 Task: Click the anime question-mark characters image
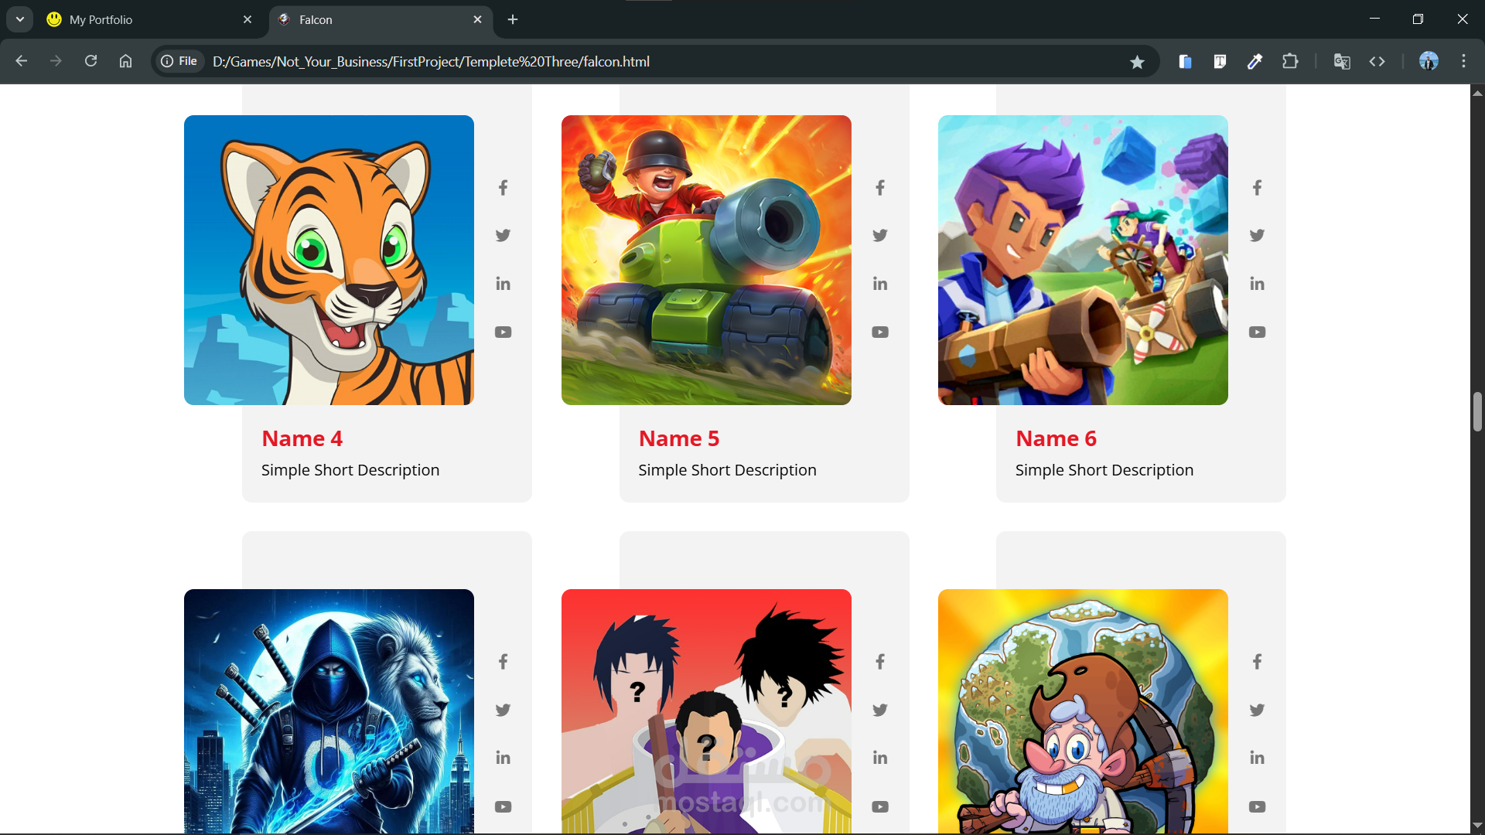click(706, 711)
